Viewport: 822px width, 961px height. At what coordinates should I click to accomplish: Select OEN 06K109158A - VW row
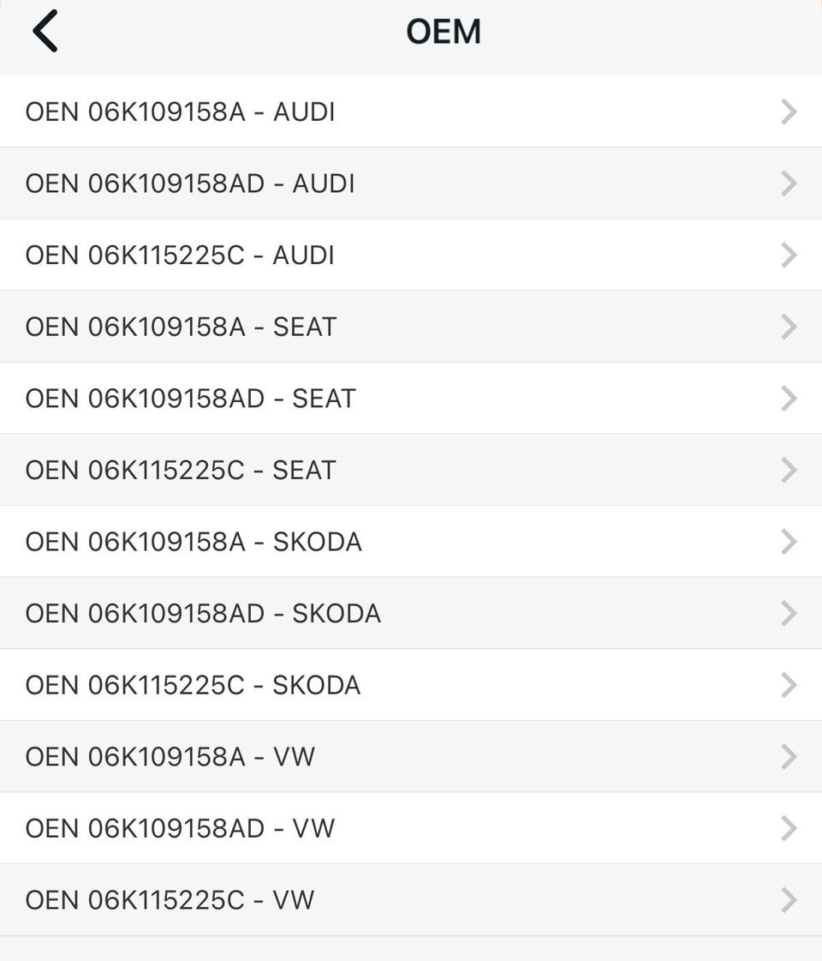[x=170, y=756]
